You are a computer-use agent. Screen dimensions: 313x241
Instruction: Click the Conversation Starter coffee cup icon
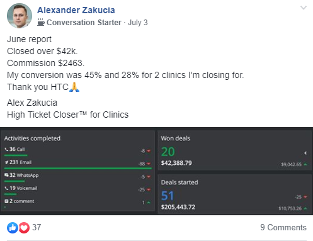[x=41, y=22]
